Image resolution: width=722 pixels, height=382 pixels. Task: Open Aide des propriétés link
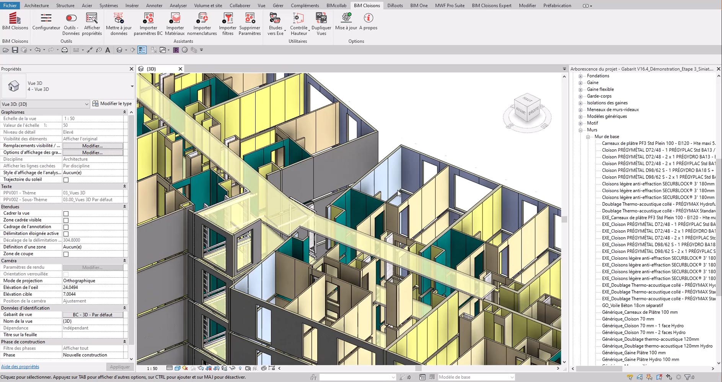(x=20, y=367)
